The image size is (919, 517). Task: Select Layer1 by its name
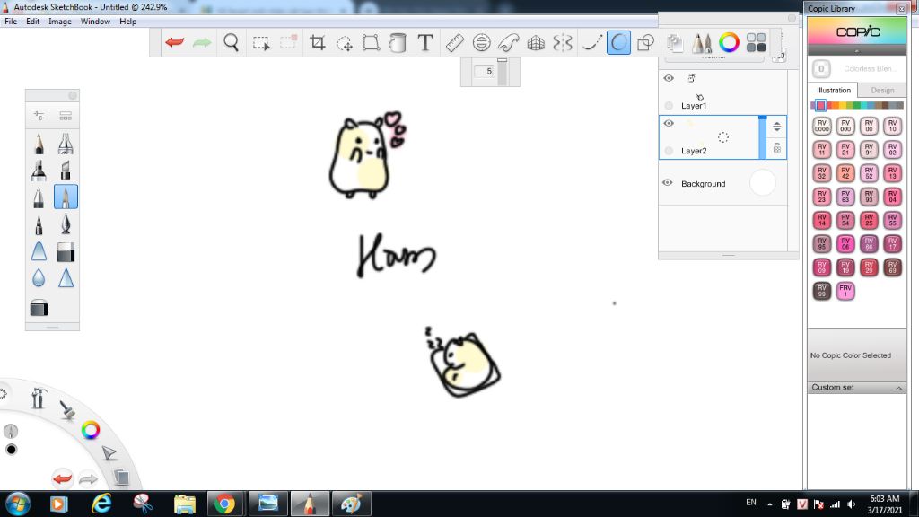[694, 106]
